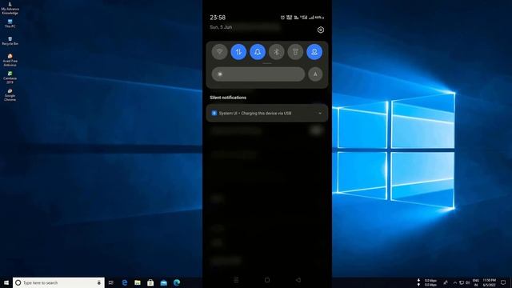Click the microphone in the search box
Viewport: 512px width, 288px height.
pos(99,282)
